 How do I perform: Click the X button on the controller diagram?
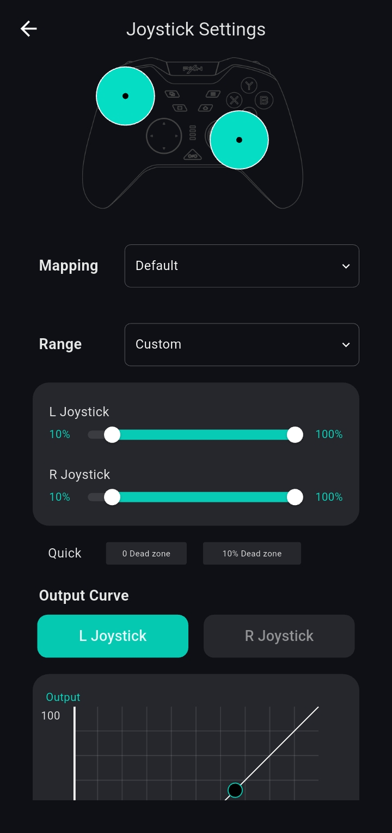pos(234,100)
